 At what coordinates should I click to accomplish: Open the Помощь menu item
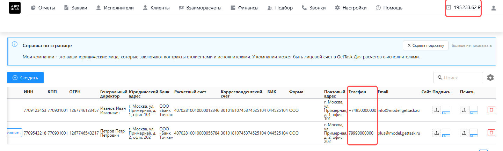tap(389, 8)
